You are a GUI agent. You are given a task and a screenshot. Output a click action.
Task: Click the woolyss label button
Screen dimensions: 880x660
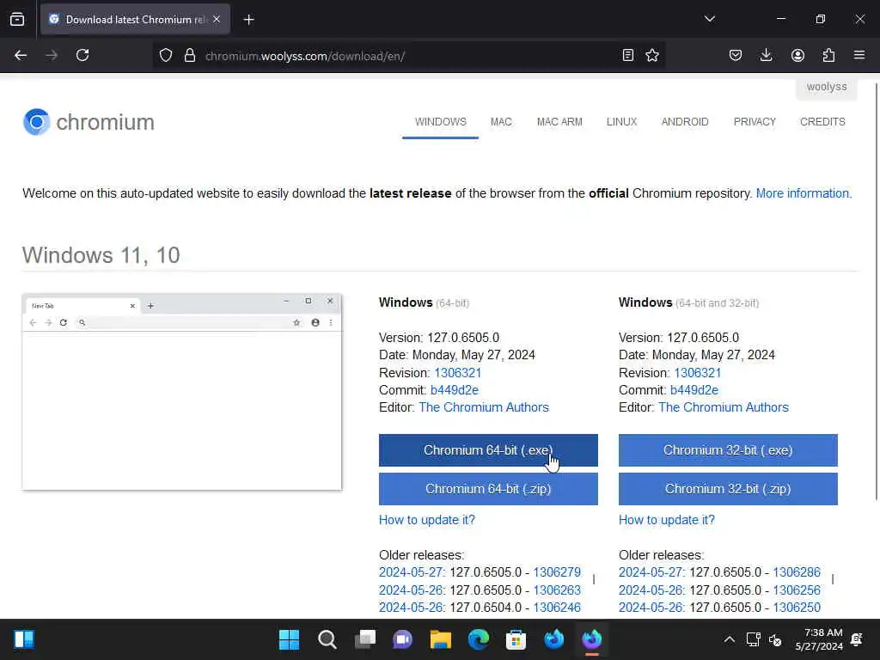point(827,87)
